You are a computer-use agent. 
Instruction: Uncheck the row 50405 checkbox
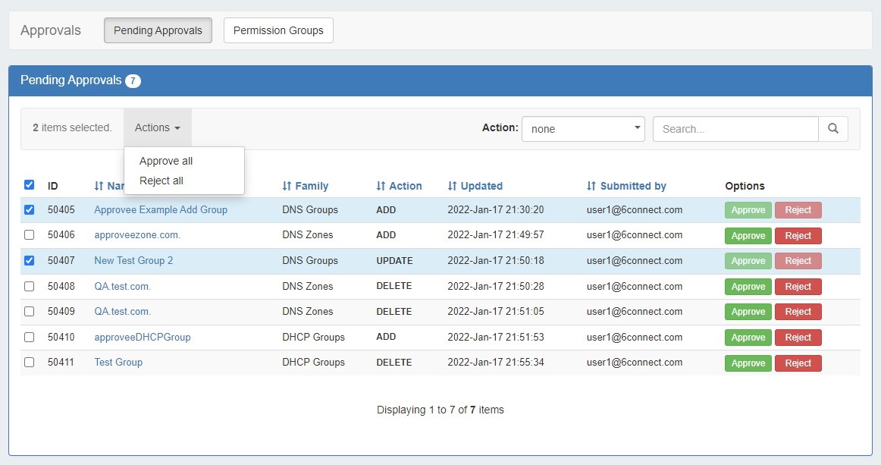pos(29,210)
